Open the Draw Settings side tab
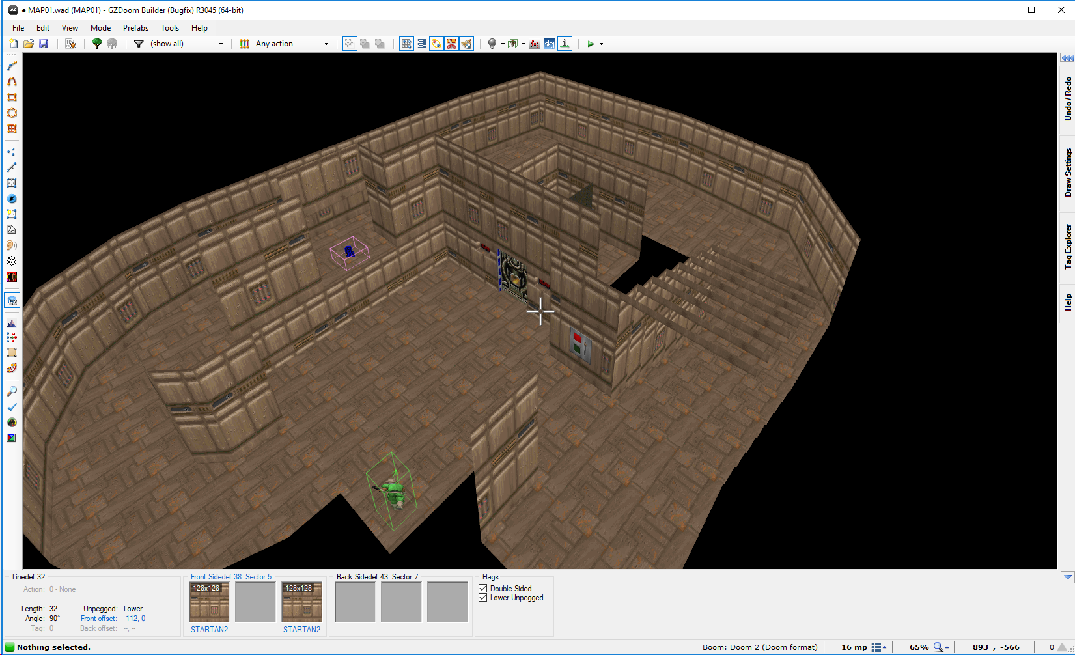Image resolution: width=1075 pixels, height=655 pixels. [x=1068, y=173]
